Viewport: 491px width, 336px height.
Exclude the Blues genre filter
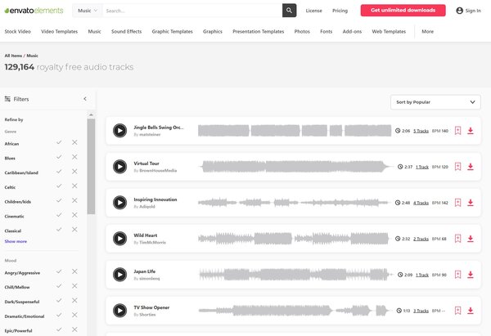tap(74, 158)
